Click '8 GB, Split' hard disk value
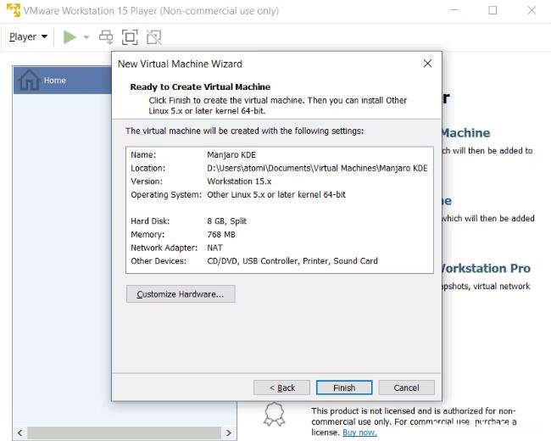This screenshot has height=441, width=551. [x=226, y=221]
